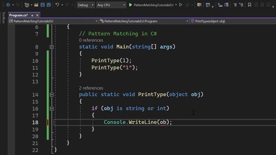This screenshot has width=276, height=155.
Task: Click 'Main' in the method declaration
Action: click(x=122, y=47)
